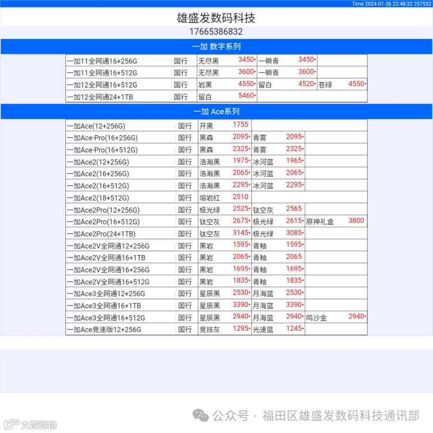Image resolution: width=433 pixels, height=433 pixels.
Task: Select row 一加Ace3全网通16+512G
Action: (x=216, y=318)
